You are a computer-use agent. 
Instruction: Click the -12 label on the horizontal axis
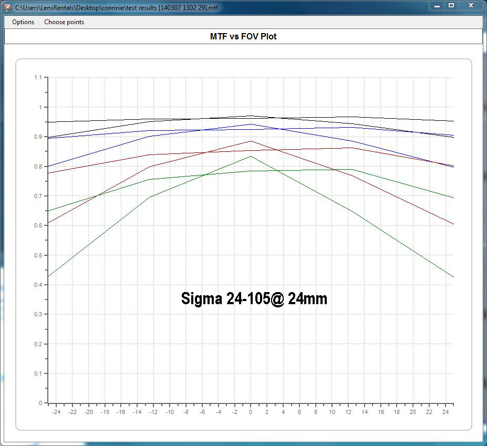(153, 412)
